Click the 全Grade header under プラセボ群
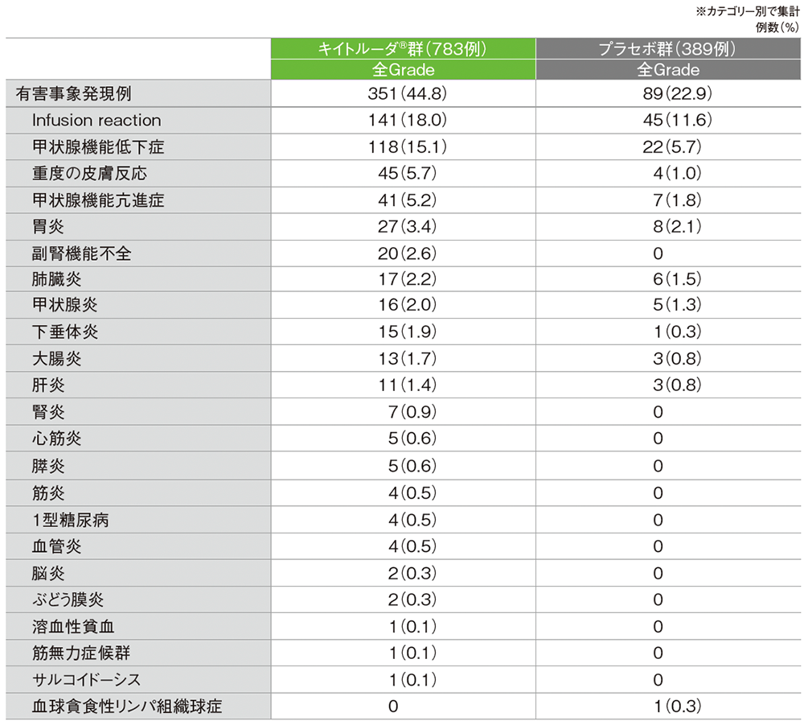804x725 pixels. coord(667,70)
